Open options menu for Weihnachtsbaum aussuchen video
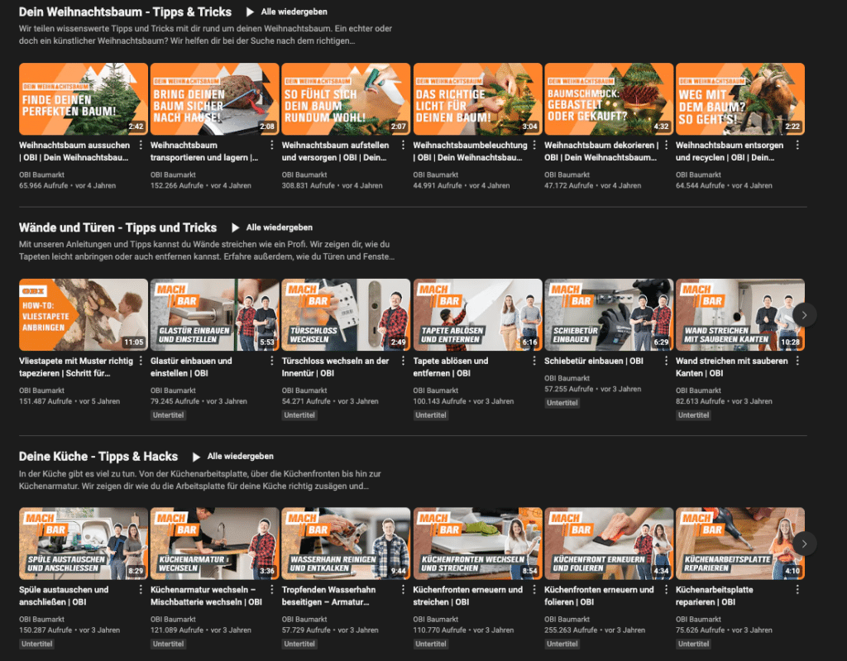Screen dimensions: 847x661 click(141, 145)
